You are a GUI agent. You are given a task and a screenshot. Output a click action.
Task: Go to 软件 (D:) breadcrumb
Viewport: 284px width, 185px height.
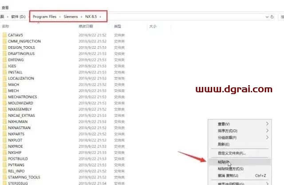pos(18,17)
